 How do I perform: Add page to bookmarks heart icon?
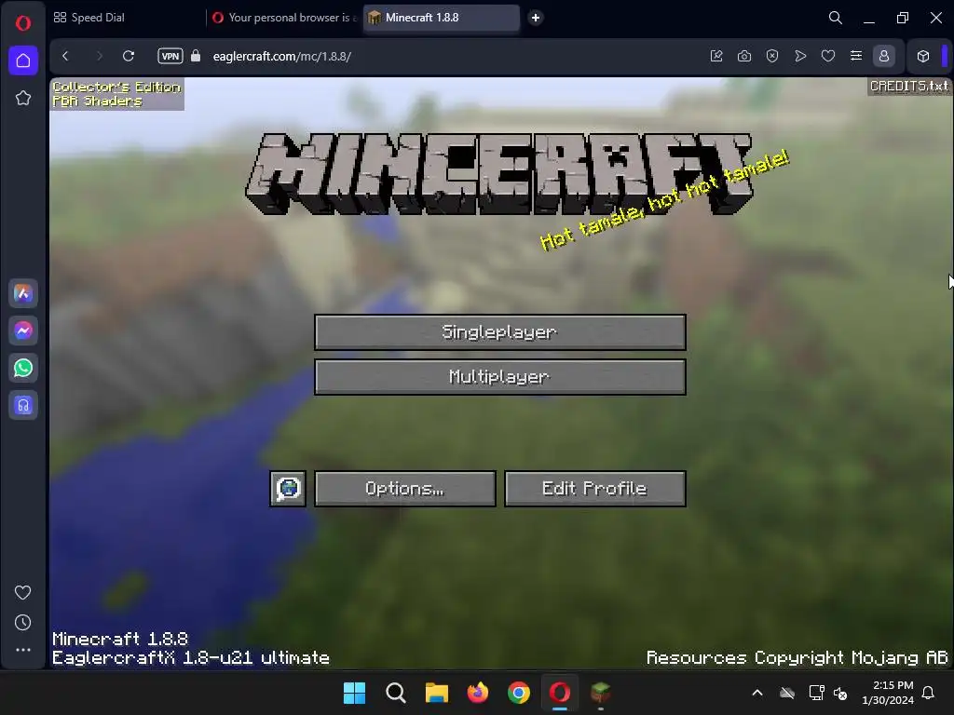pos(828,56)
